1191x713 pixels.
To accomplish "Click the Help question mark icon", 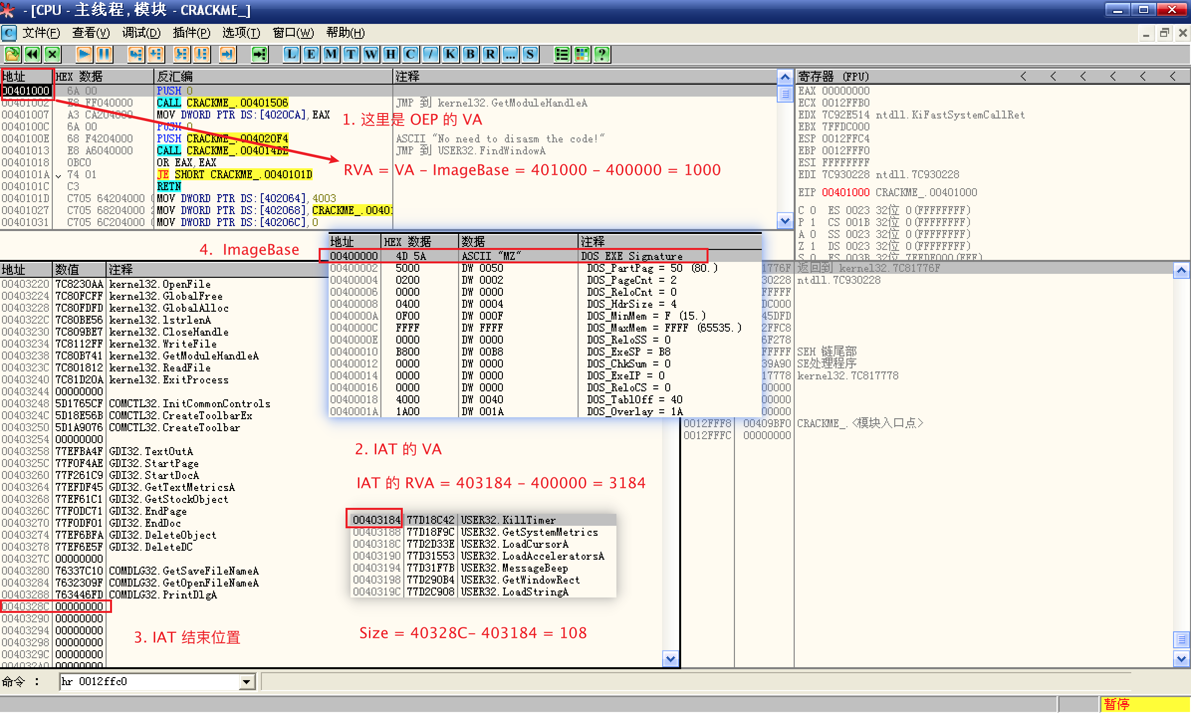I will click(x=602, y=54).
